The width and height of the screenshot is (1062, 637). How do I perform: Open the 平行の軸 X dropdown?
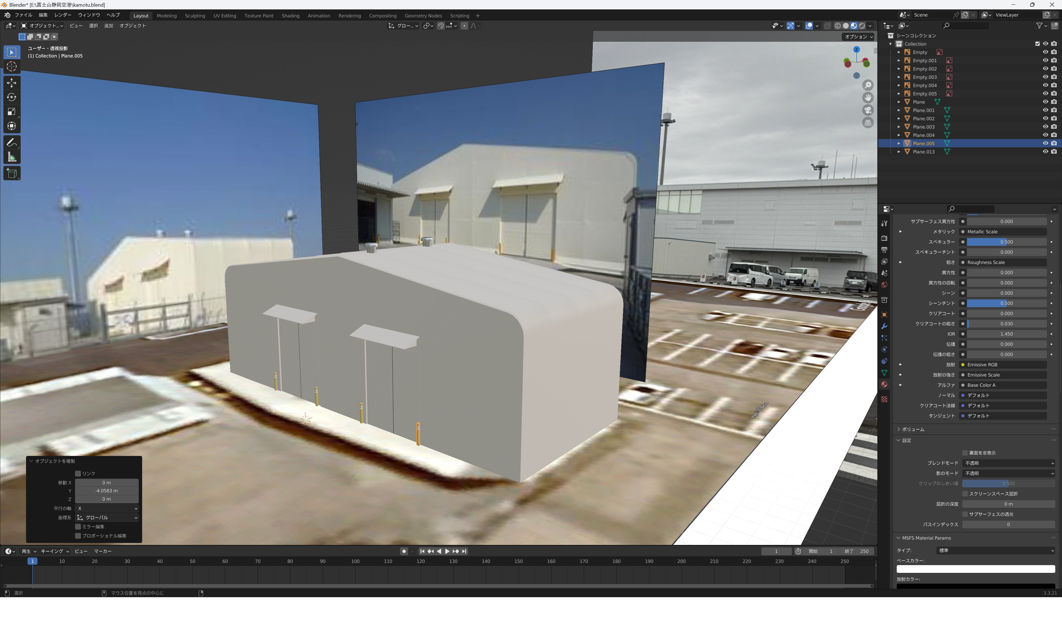point(107,509)
